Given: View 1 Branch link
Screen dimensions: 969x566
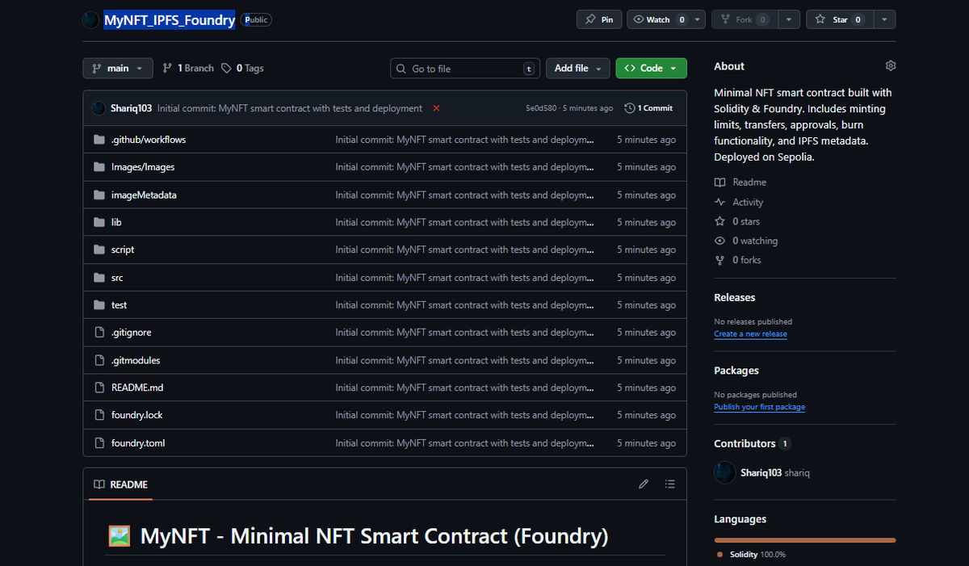Looking at the screenshot, I should pyautogui.click(x=188, y=69).
